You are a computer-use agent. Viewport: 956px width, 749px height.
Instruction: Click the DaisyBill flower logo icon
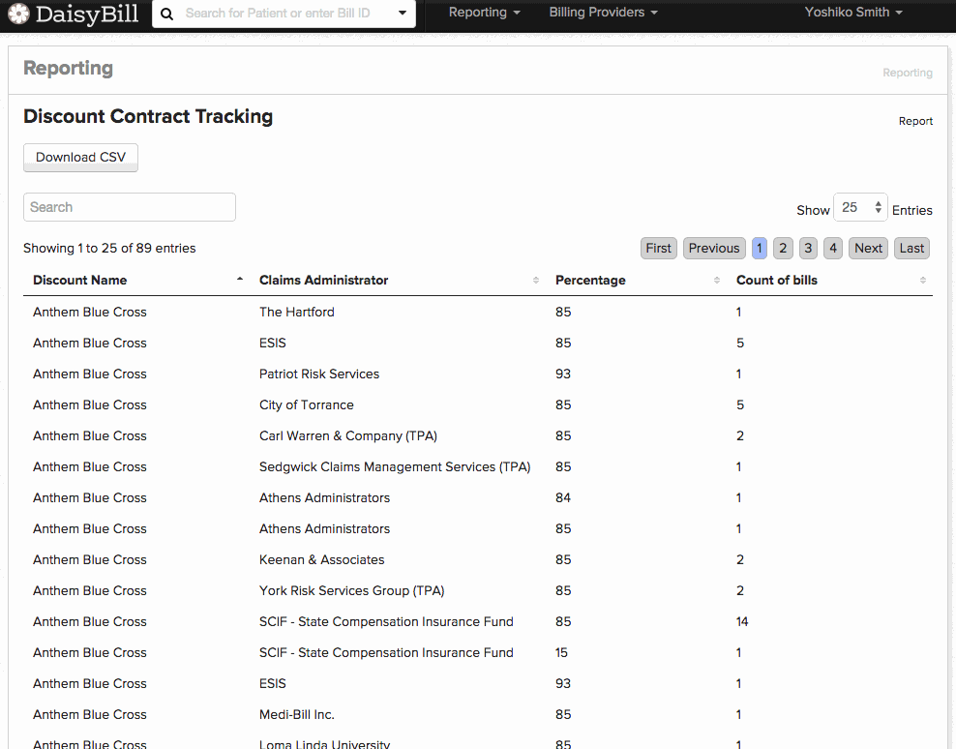tap(18, 13)
